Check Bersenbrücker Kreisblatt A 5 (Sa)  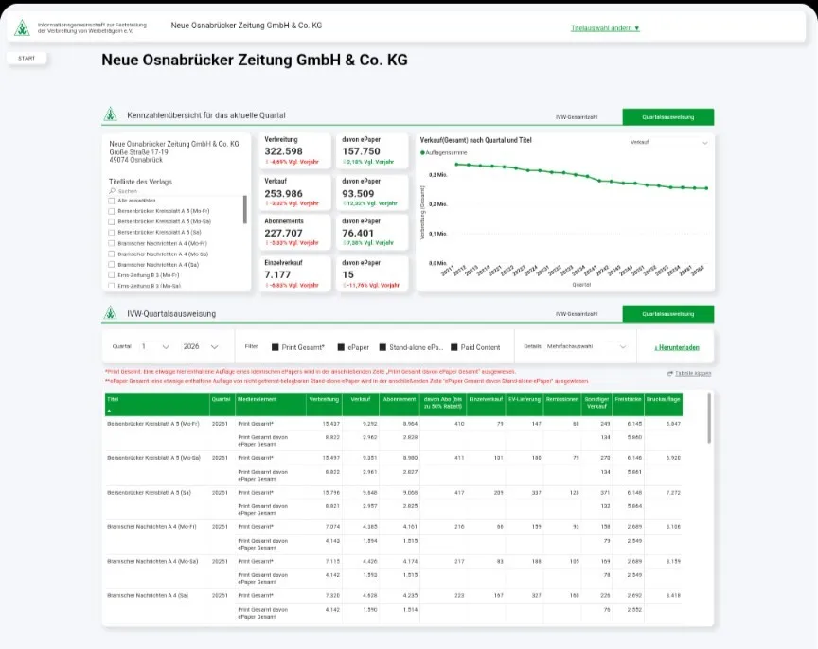click(111, 233)
